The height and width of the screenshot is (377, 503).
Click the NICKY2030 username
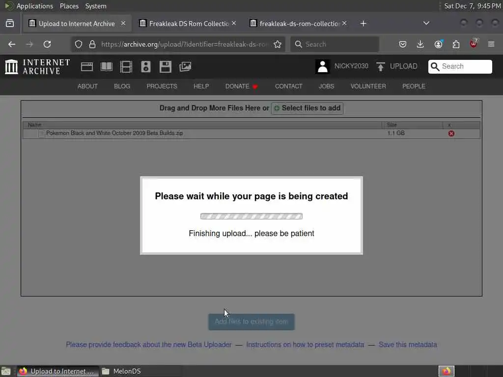[x=351, y=66]
